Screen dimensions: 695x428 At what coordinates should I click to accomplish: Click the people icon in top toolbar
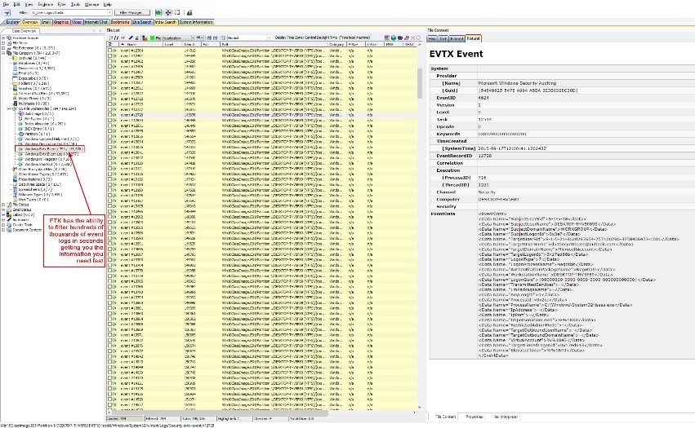189,13
